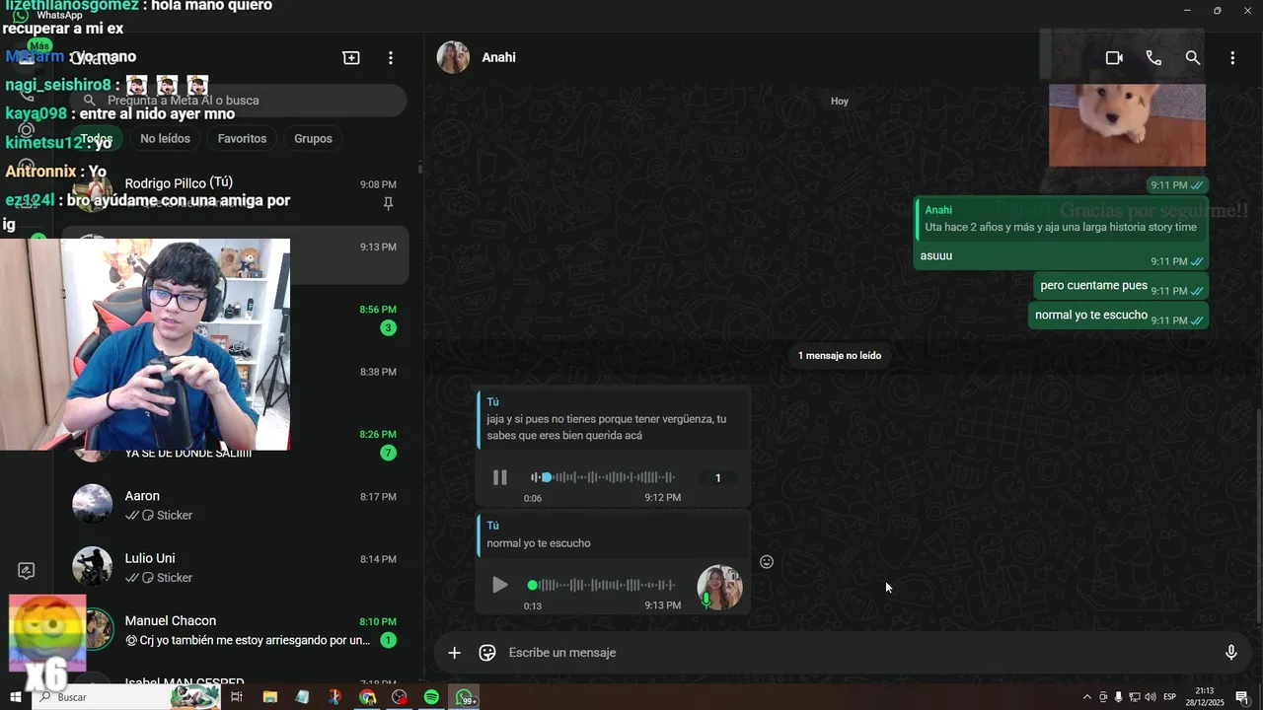Viewport: 1263px width, 710px height.
Task: Click the tray microphone icon
Action: (1118, 697)
